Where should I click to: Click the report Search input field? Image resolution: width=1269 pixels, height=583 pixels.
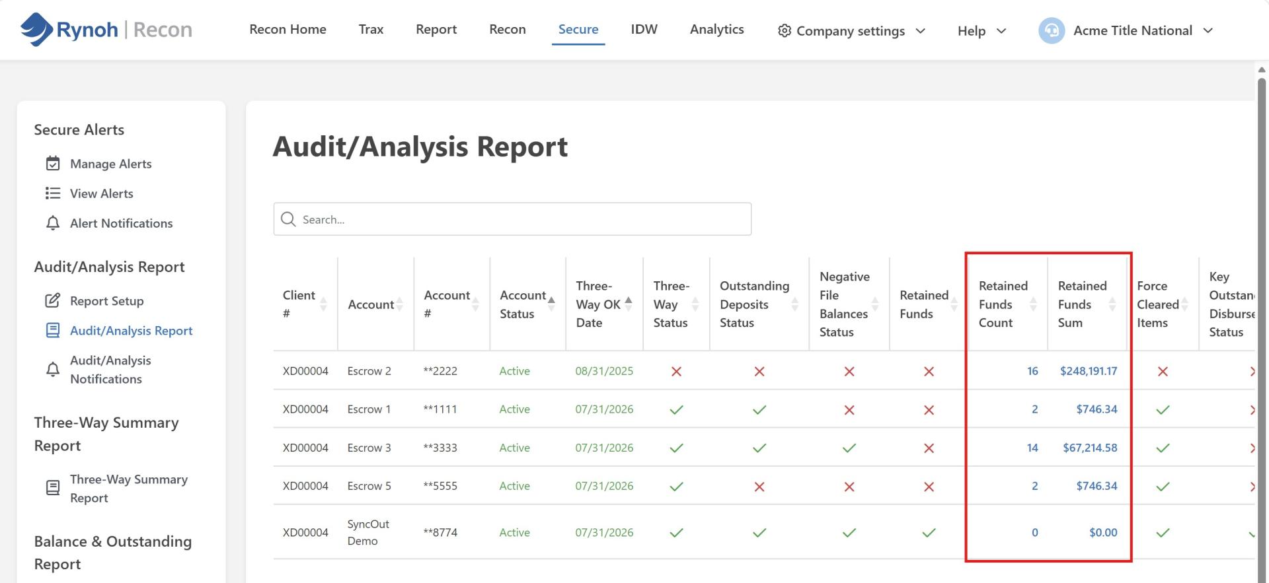(x=512, y=219)
